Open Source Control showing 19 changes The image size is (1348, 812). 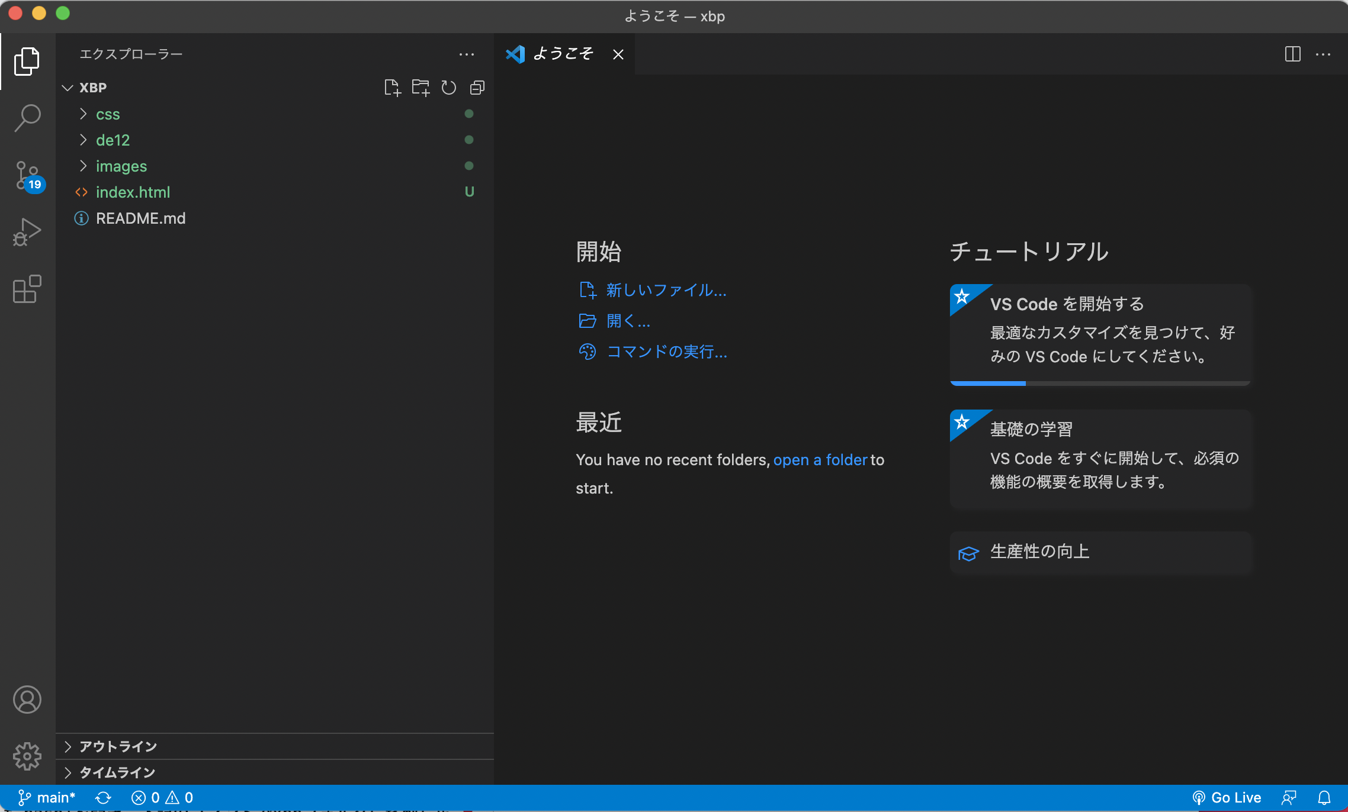click(27, 175)
